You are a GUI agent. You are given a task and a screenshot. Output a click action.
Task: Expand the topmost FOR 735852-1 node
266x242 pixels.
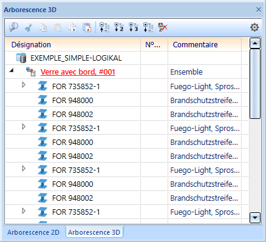[24, 85]
